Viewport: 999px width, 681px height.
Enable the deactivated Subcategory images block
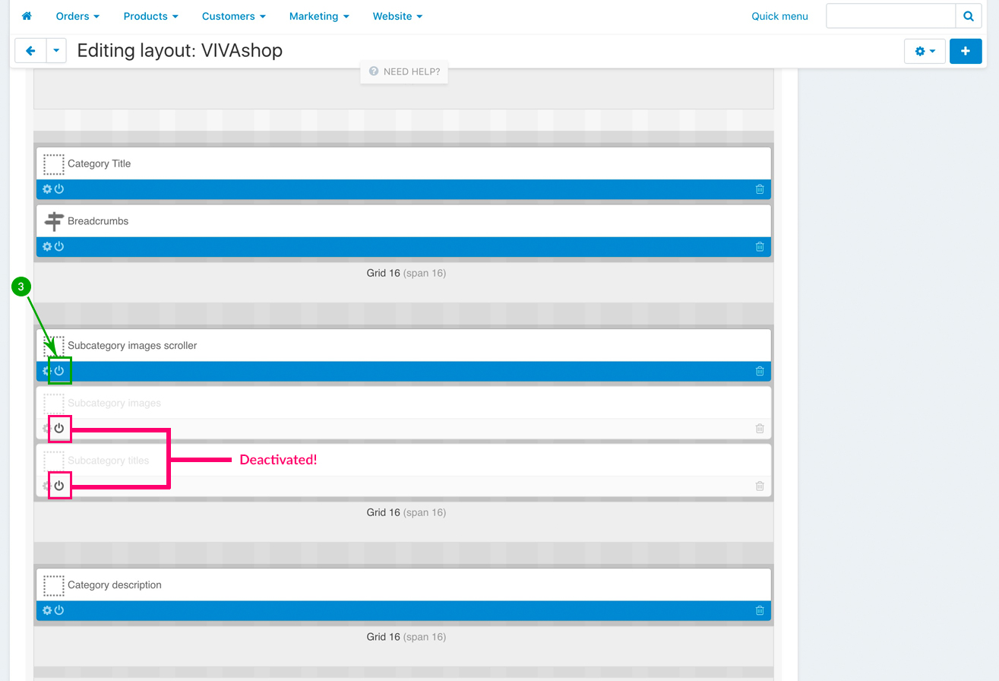[59, 429]
